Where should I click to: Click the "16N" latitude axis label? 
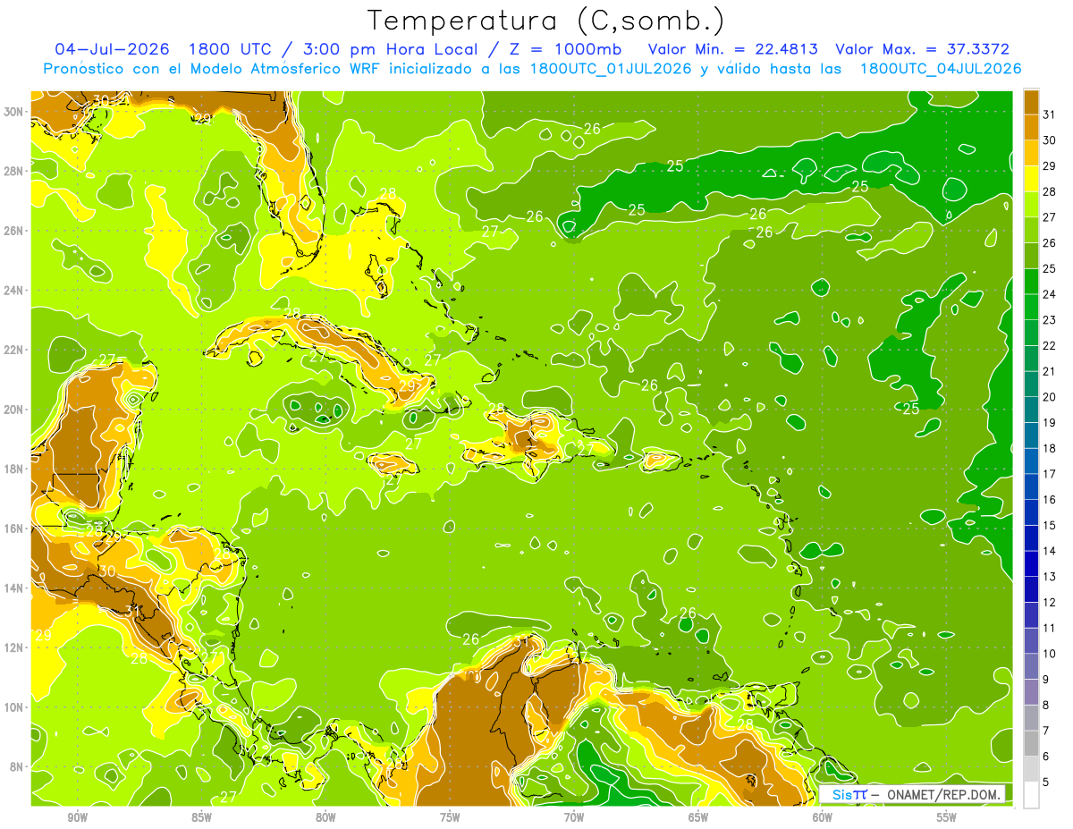pyautogui.click(x=14, y=529)
